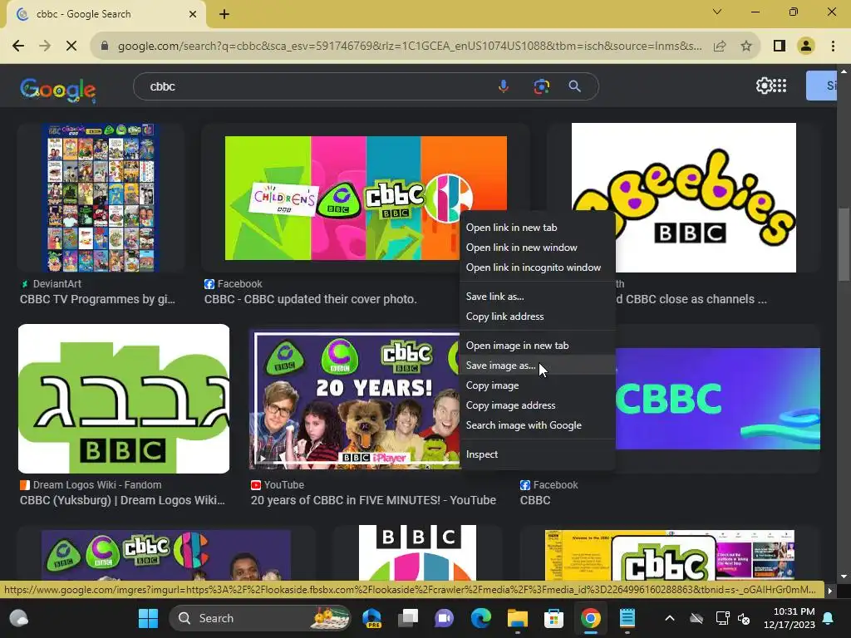Bookmark this page with the star icon
Viewport: 851px width, 638px height.
746,47
